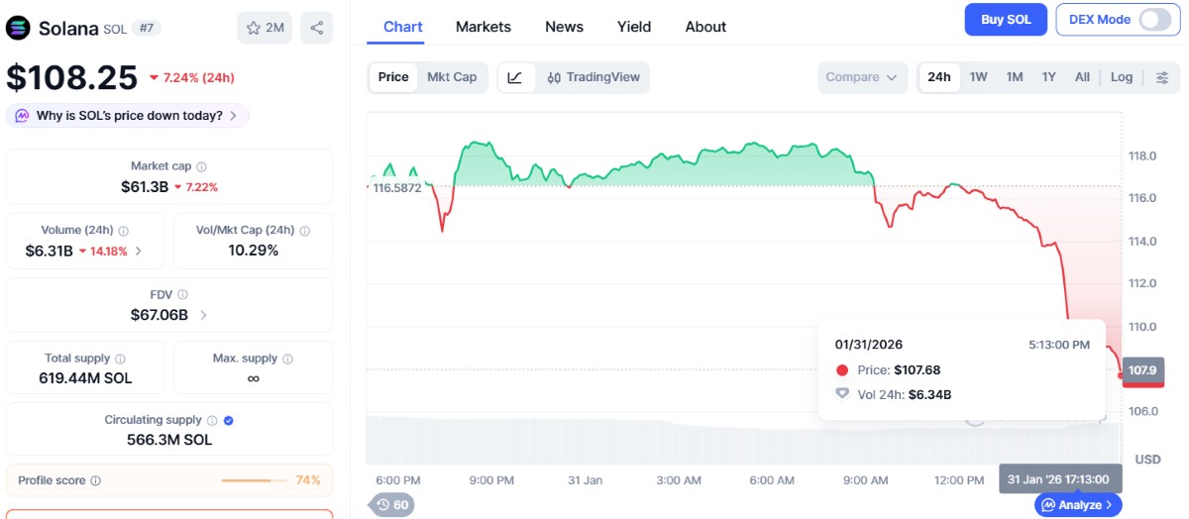This screenshot has height=519, width=1189.
Task: Open the Markets tab
Action: coord(484,27)
